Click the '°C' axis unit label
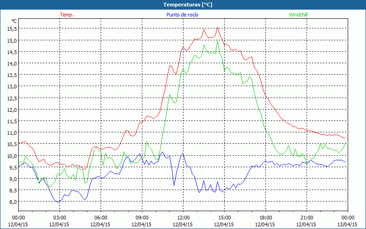The width and height of the screenshot is (366, 229). [x=14, y=21]
